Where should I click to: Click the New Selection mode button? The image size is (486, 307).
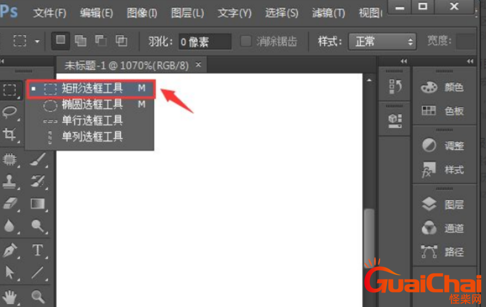click(61, 41)
